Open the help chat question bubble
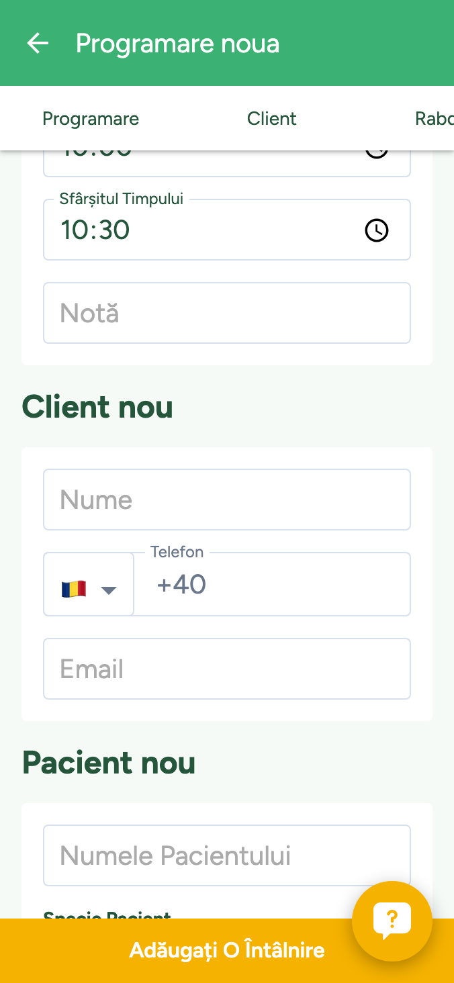This screenshot has height=983, width=454. click(x=392, y=921)
